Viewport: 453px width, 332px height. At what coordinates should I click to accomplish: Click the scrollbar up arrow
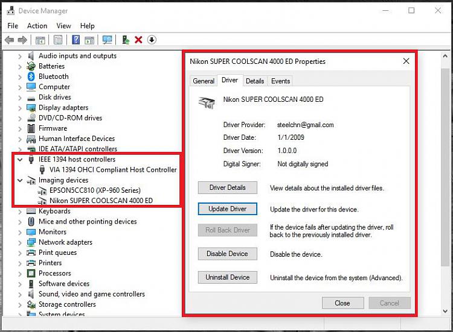coord(445,57)
